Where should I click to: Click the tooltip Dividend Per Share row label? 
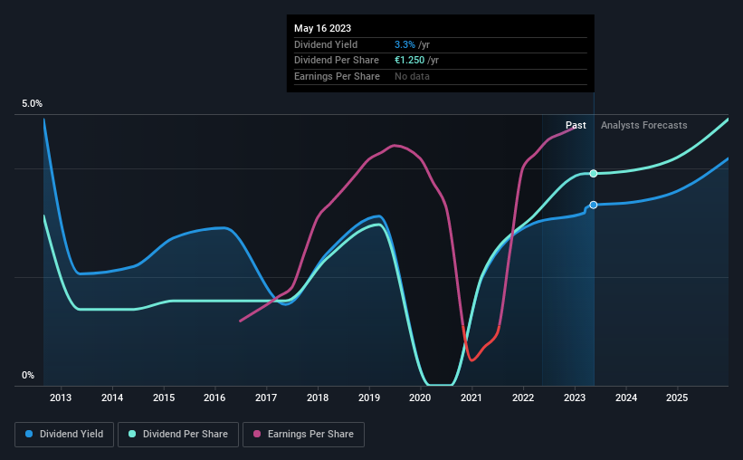tap(337, 61)
